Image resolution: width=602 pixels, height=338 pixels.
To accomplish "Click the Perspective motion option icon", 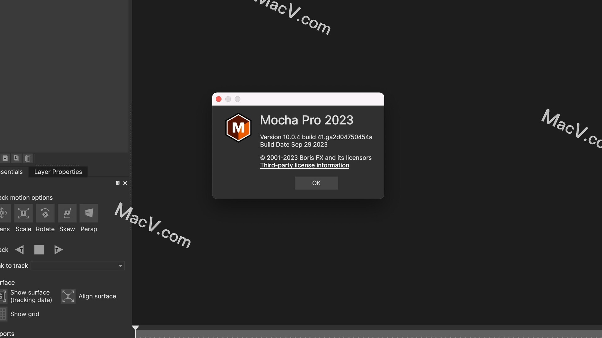I will click(88, 213).
